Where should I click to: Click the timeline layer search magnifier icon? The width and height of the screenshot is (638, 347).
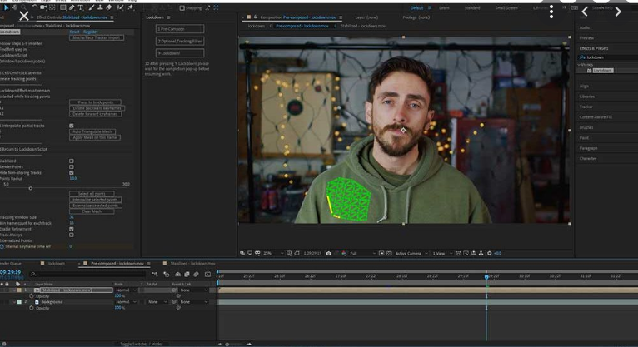point(33,274)
